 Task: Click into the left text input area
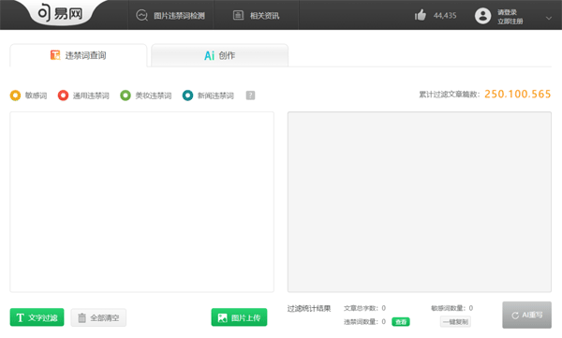point(142,202)
